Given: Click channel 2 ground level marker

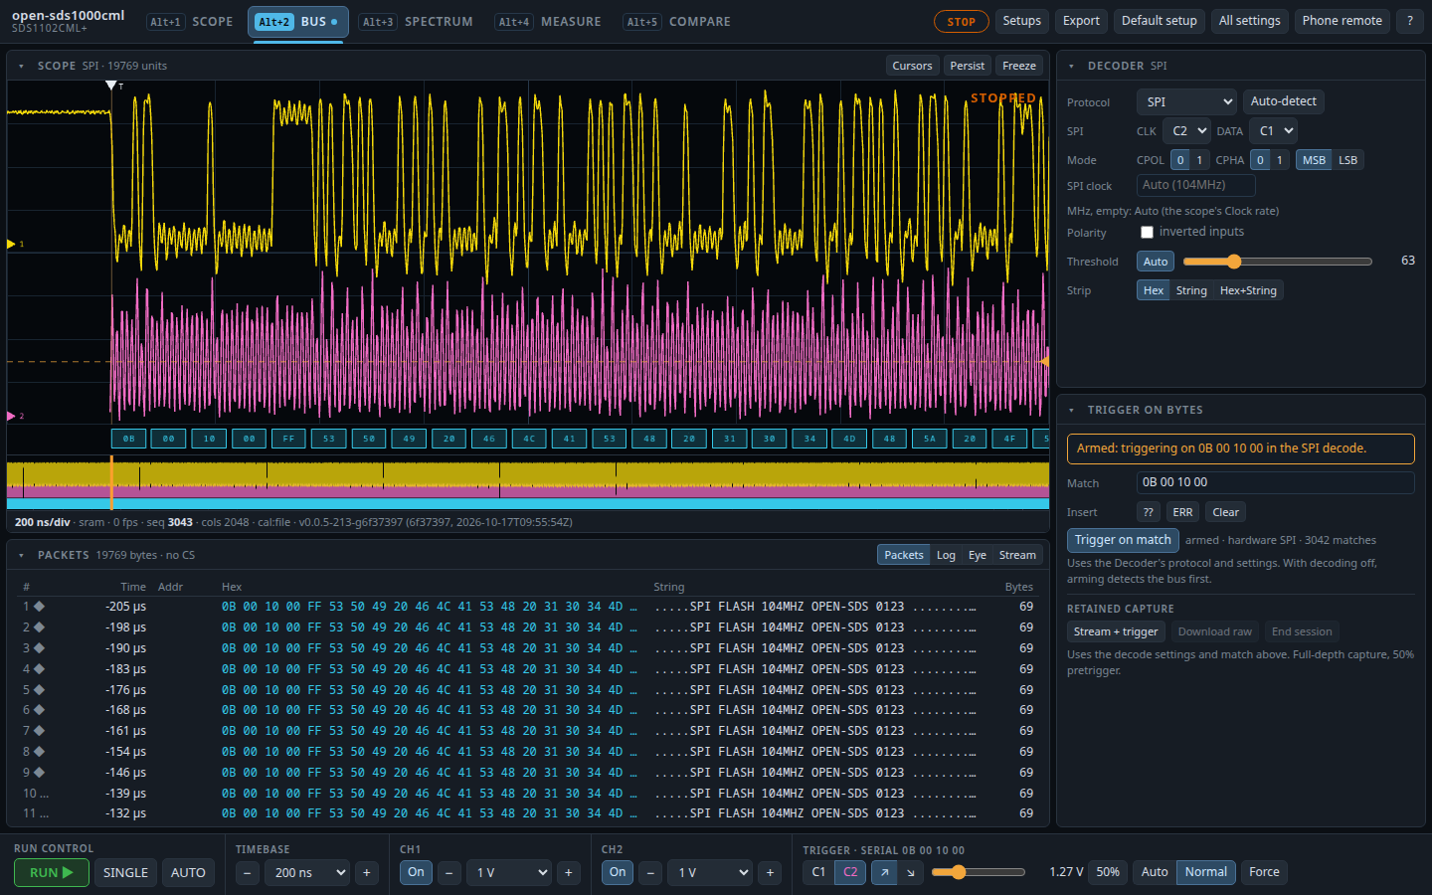Looking at the screenshot, I should (x=12, y=416).
